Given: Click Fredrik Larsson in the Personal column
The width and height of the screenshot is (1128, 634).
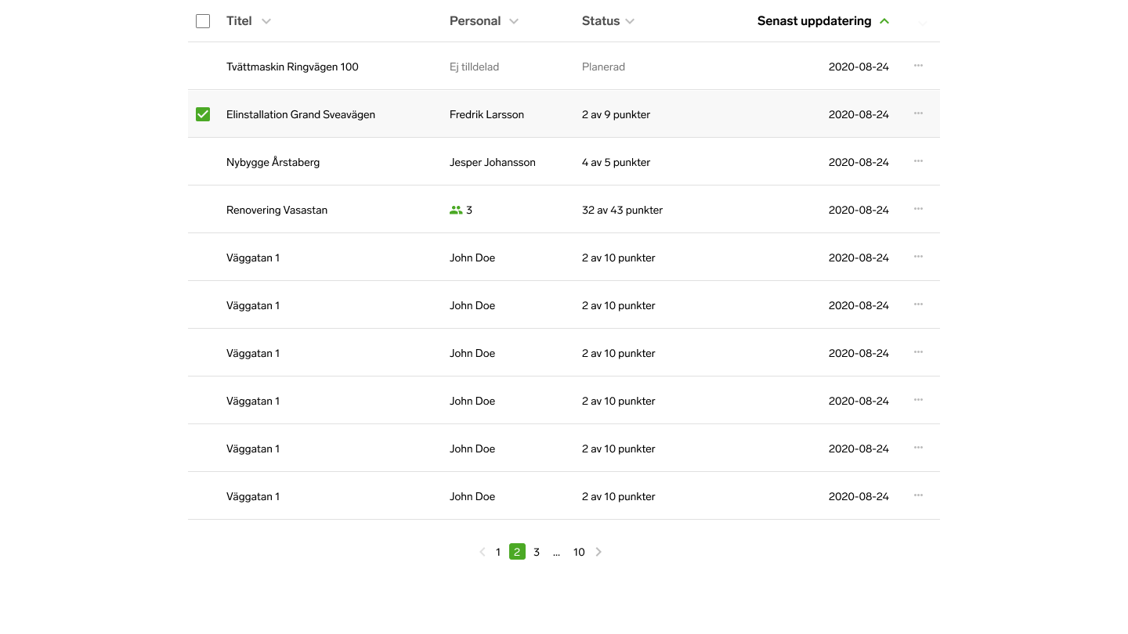Looking at the screenshot, I should (x=486, y=114).
